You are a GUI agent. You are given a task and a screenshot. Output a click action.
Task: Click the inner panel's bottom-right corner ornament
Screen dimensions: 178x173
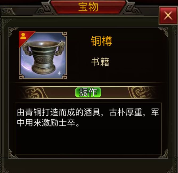pos(163,154)
